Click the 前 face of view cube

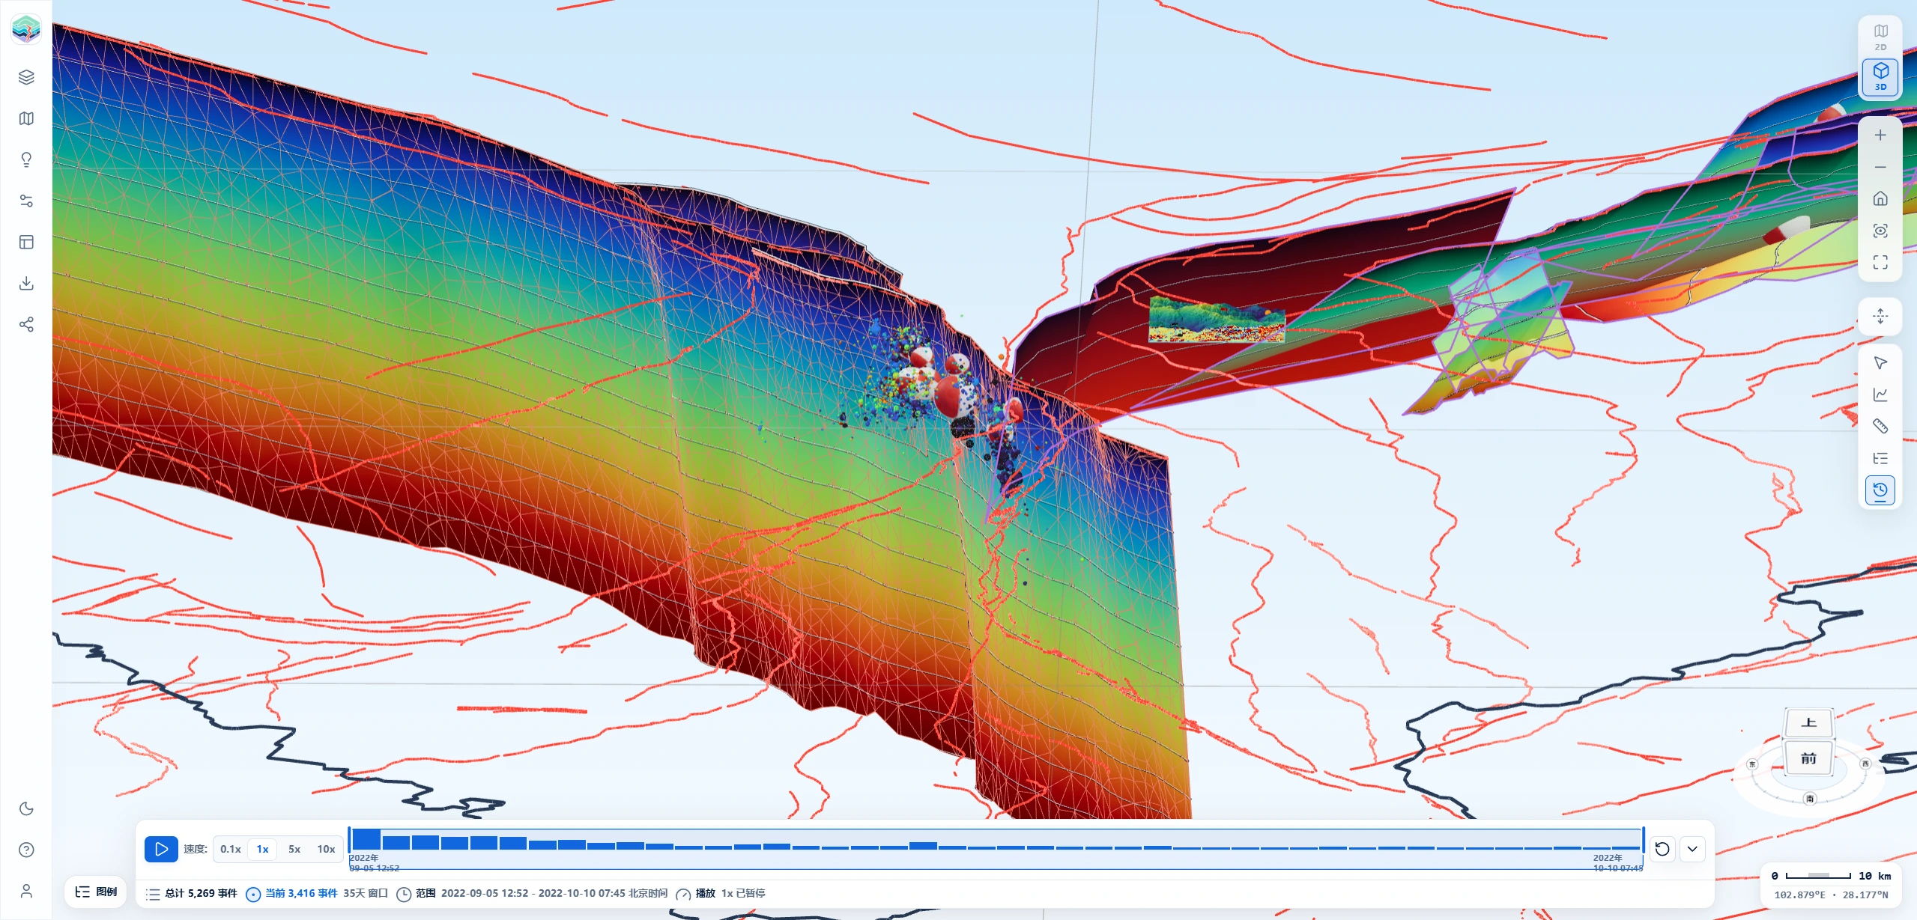pos(1808,758)
